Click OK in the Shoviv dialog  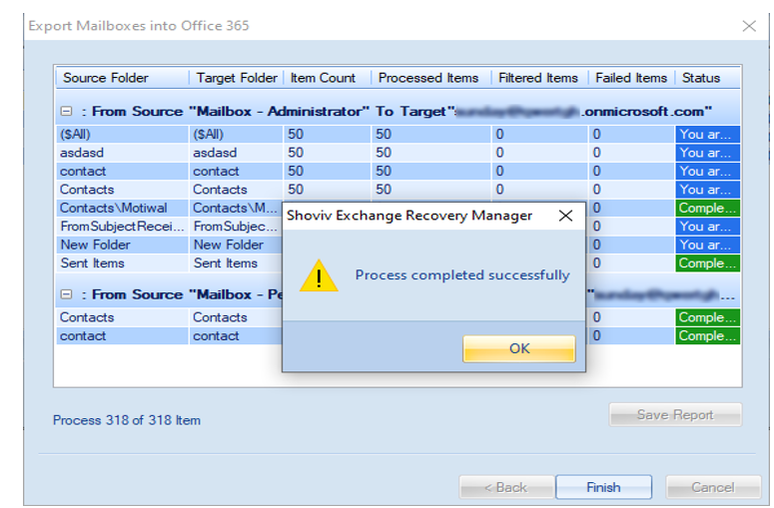[x=518, y=348]
